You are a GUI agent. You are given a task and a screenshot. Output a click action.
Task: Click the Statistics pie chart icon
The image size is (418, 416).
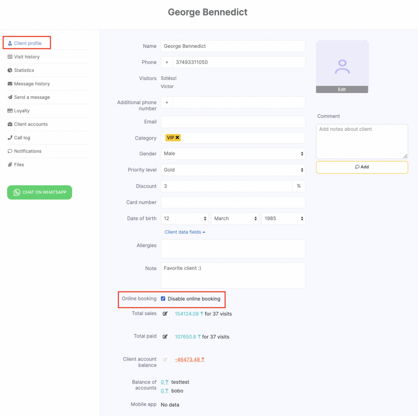10,70
